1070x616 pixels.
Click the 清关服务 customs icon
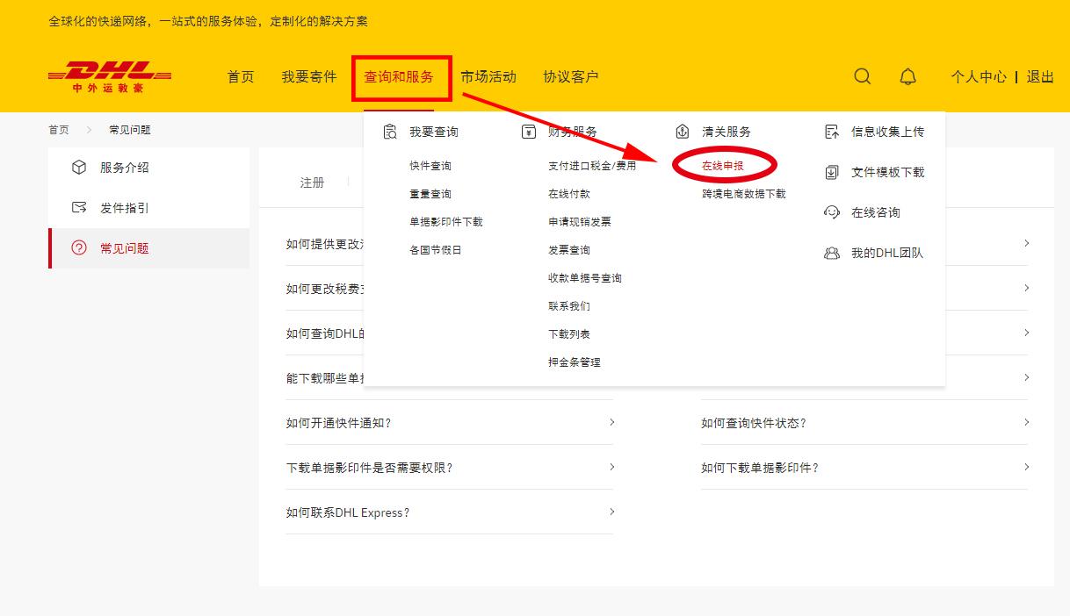683,131
